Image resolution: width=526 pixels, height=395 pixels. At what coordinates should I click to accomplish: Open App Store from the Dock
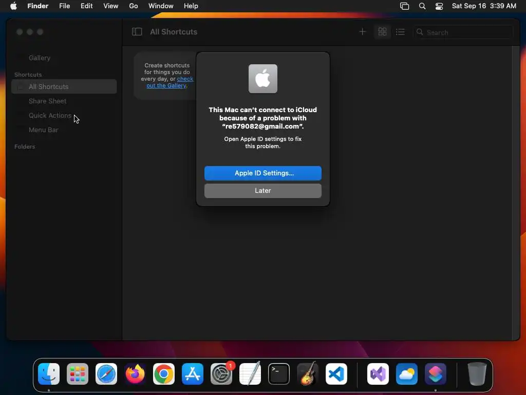point(193,374)
